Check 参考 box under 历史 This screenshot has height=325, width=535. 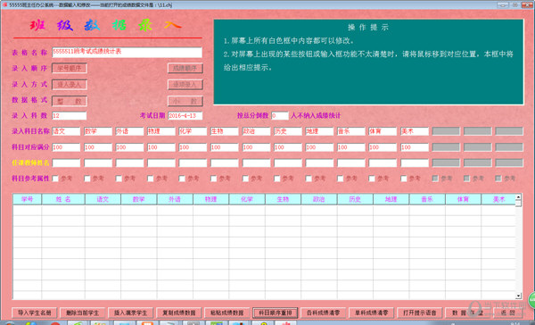(x=277, y=179)
